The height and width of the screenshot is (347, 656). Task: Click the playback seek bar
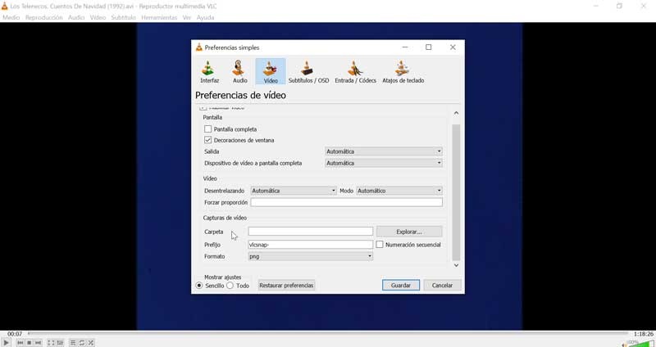(x=328, y=334)
